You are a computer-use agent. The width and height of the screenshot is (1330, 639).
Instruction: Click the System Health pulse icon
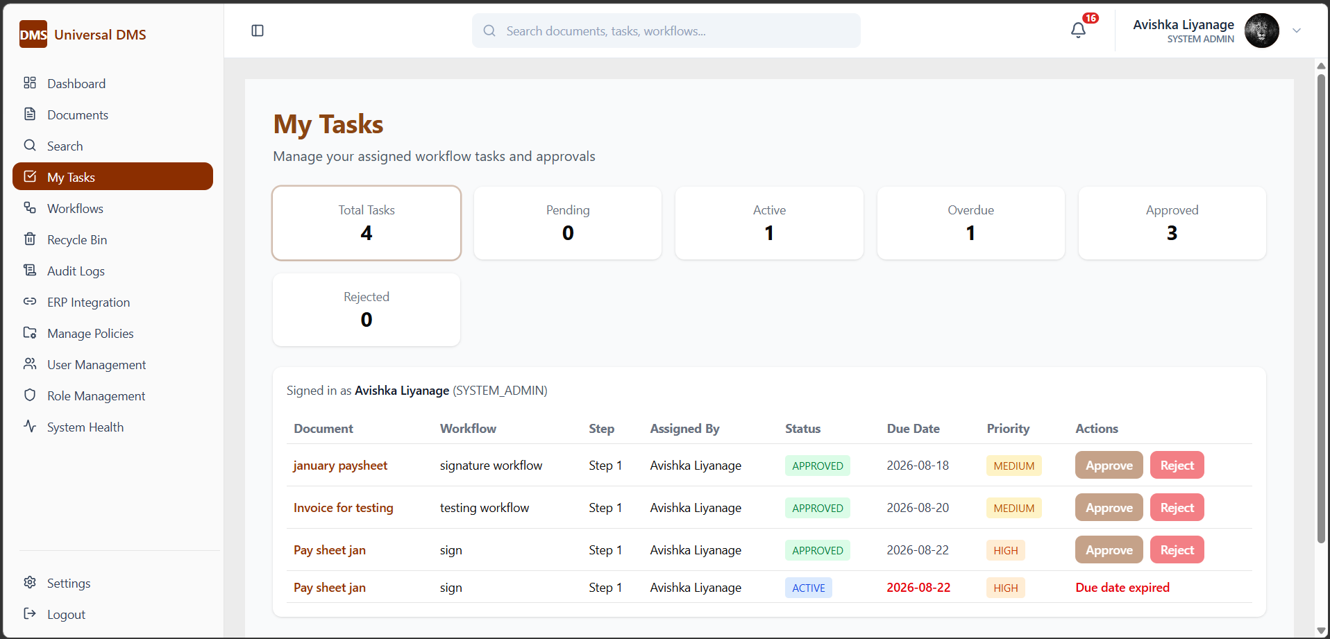[x=30, y=426]
